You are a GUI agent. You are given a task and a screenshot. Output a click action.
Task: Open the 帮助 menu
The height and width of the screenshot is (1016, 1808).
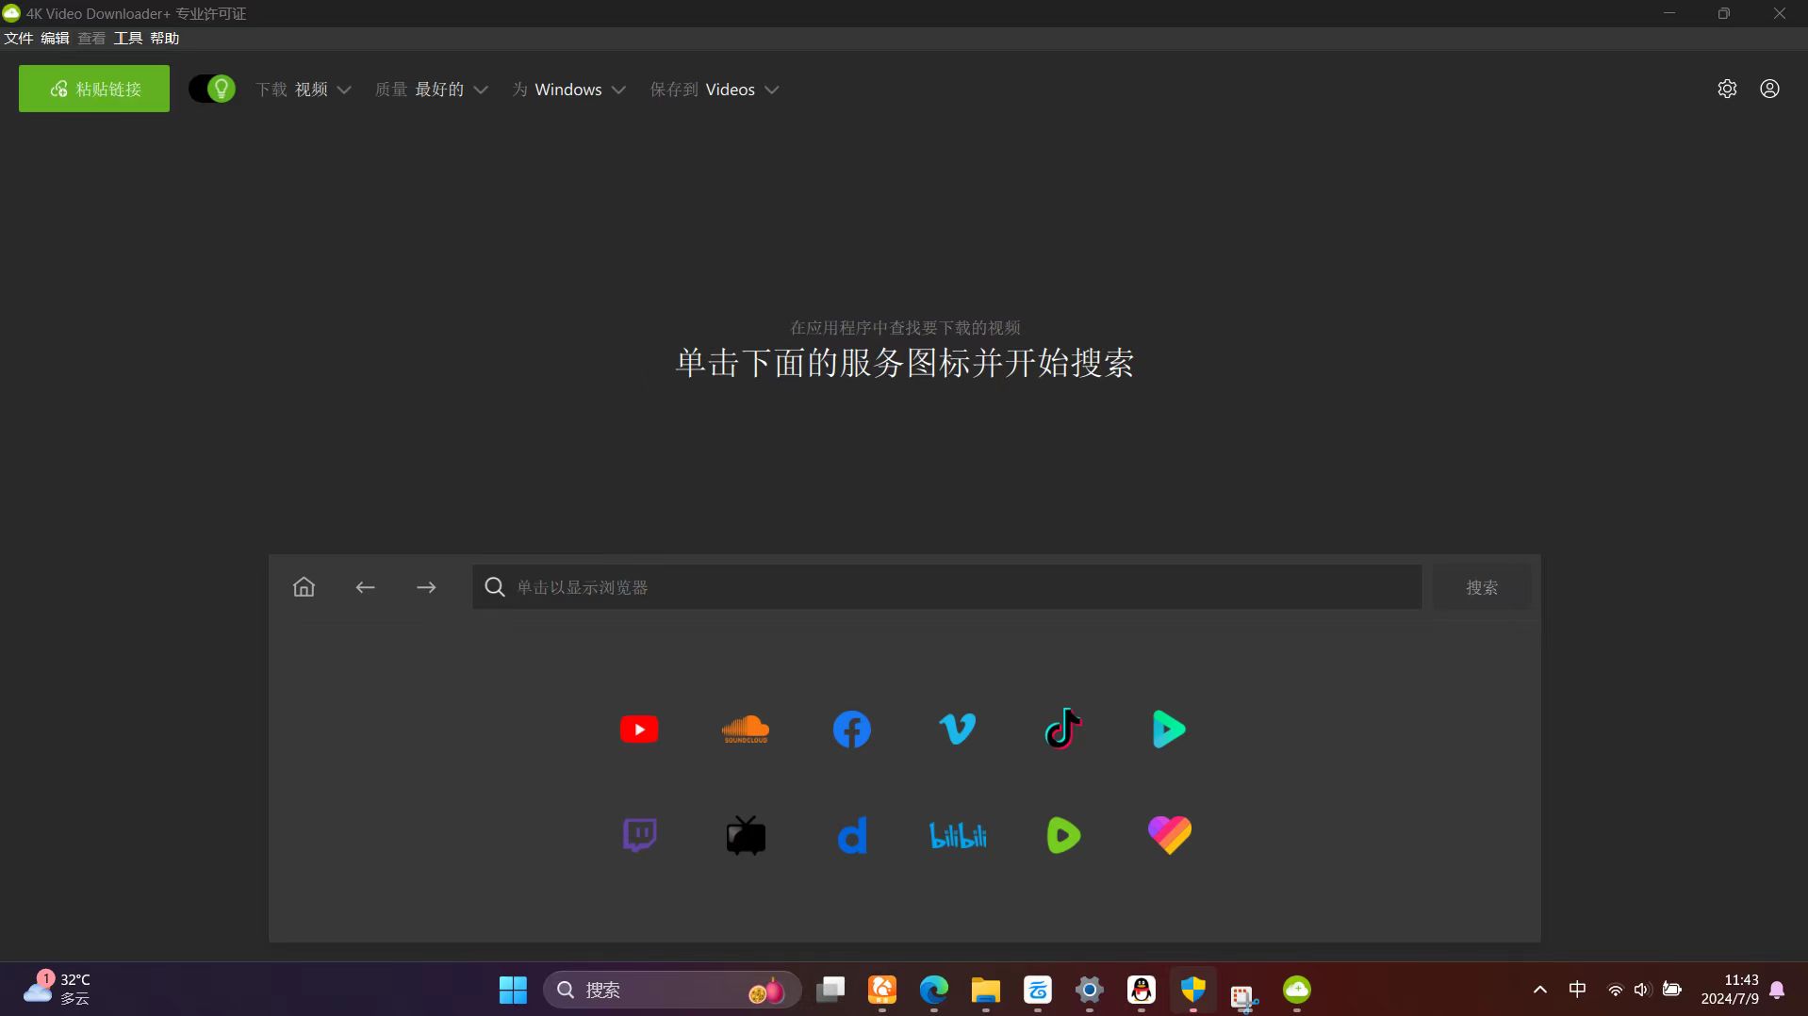point(162,38)
